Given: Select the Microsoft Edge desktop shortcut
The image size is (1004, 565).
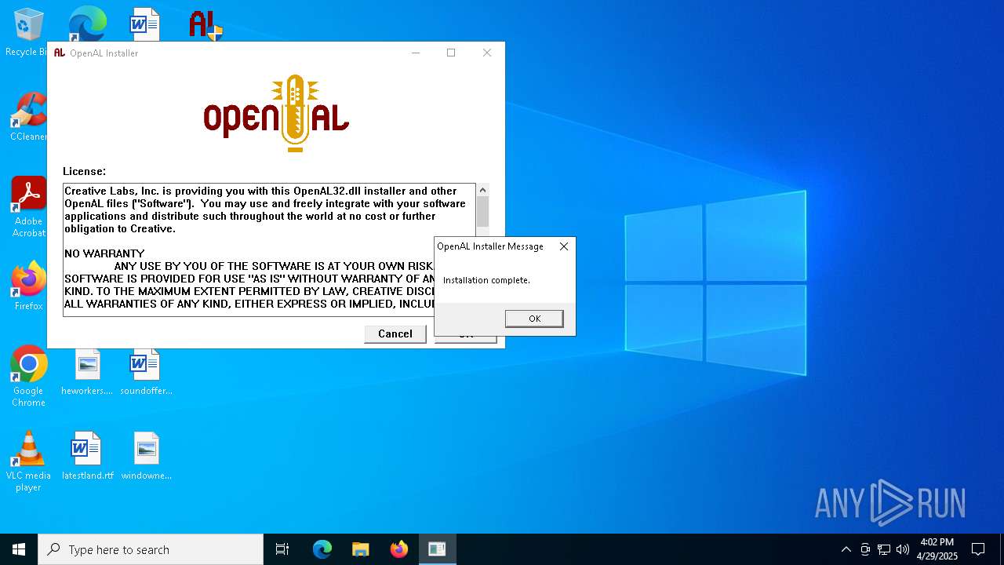Looking at the screenshot, I should 87,24.
